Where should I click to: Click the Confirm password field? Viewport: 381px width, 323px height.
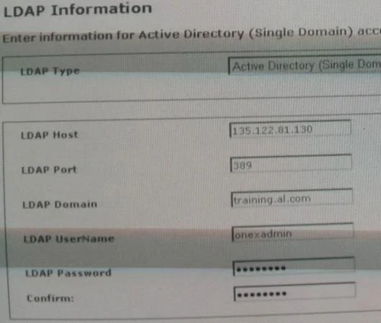click(x=295, y=292)
